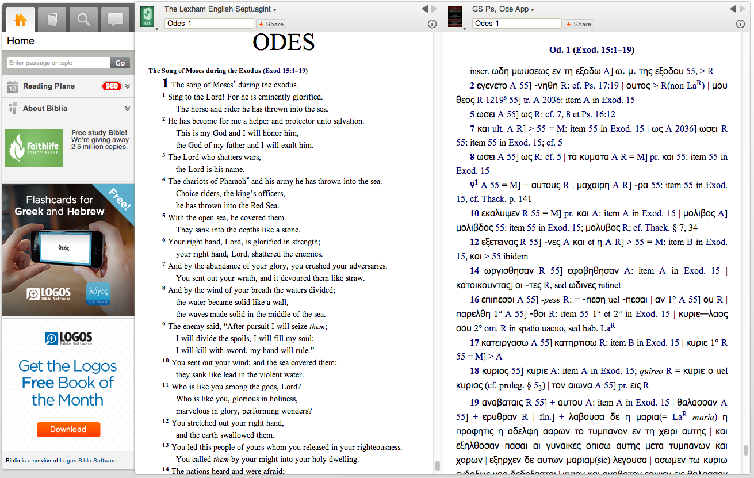Follow the Exod 15:1–19 reference link
This screenshot has width=754, height=478.
285,71
